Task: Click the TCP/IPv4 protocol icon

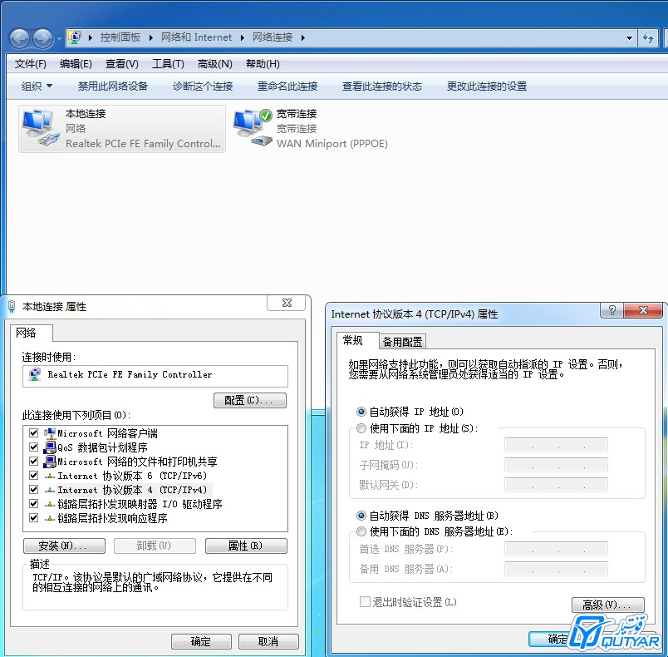Action: click(50, 490)
